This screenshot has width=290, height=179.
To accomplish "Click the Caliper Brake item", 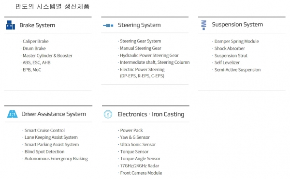I will point(35,41).
